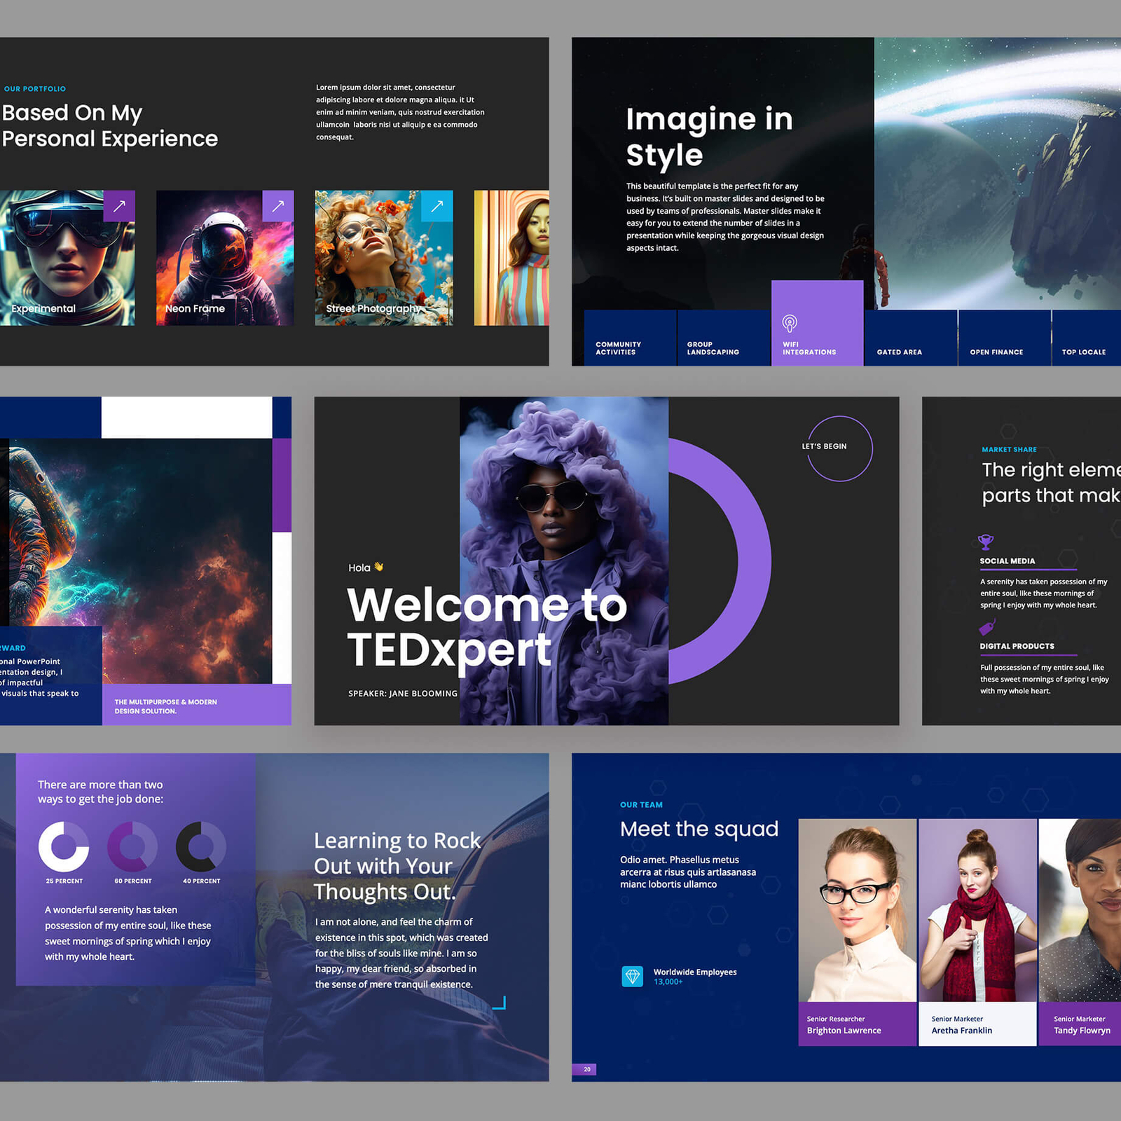Image resolution: width=1121 pixels, height=1121 pixels.
Task: Click the Let's Begin circle button
Action: pos(839,448)
